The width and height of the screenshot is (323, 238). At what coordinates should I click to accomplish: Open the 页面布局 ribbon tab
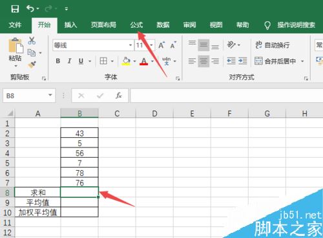[103, 25]
